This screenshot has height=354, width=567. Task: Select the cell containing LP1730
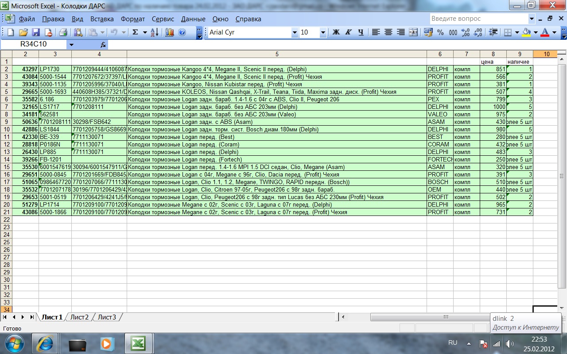click(x=55, y=69)
